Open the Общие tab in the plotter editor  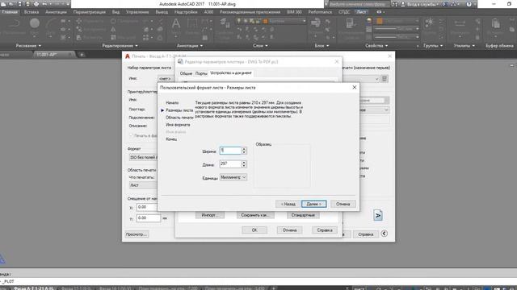tap(186, 73)
